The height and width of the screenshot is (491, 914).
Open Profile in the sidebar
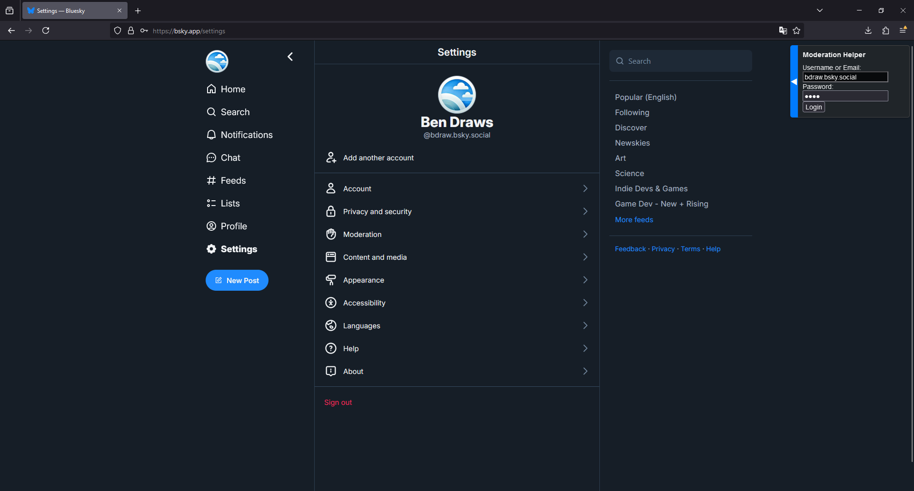coord(227,226)
